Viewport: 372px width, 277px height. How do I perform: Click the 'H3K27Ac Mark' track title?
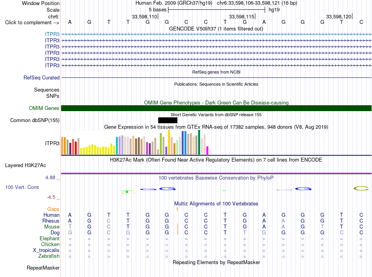pyautogui.click(x=216, y=160)
